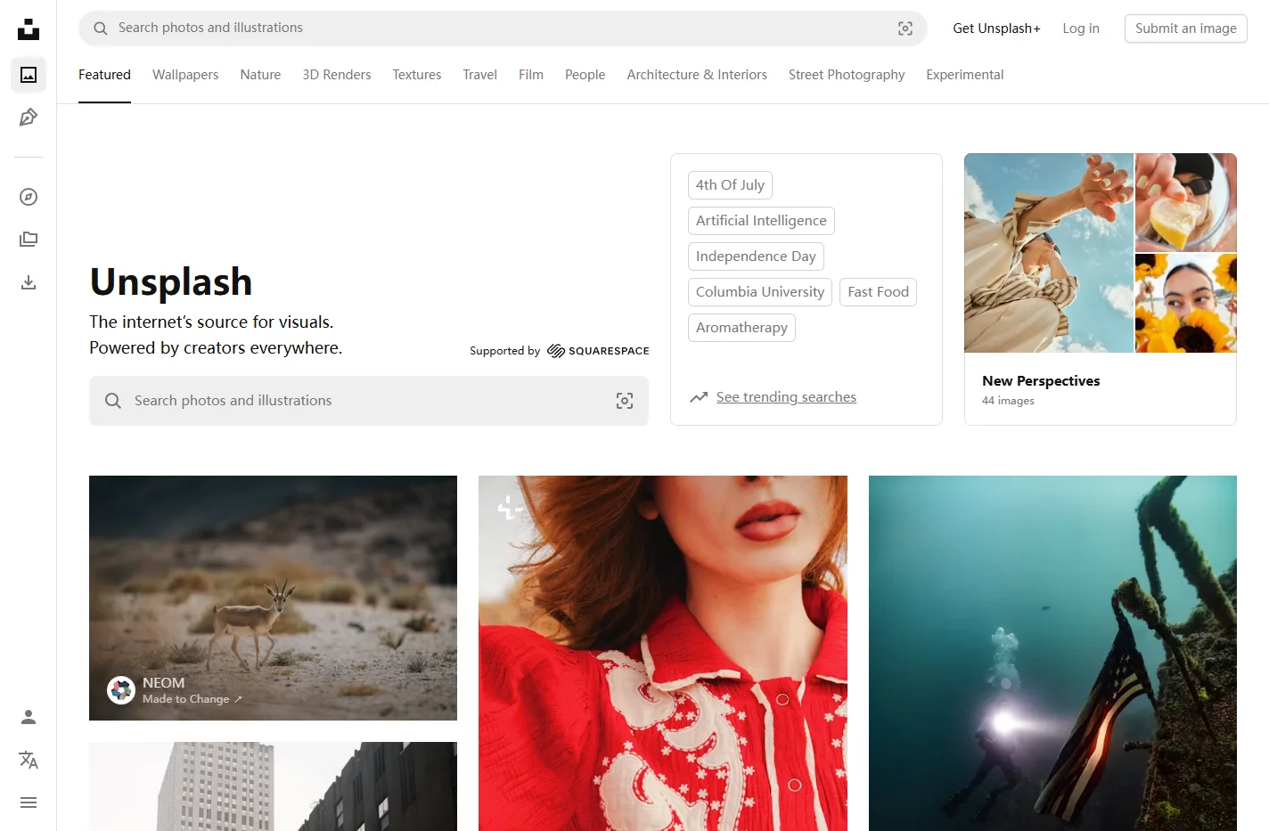The image size is (1269, 831).
Task: Click Get Unsplash+ link
Action: [x=997, y=29]
